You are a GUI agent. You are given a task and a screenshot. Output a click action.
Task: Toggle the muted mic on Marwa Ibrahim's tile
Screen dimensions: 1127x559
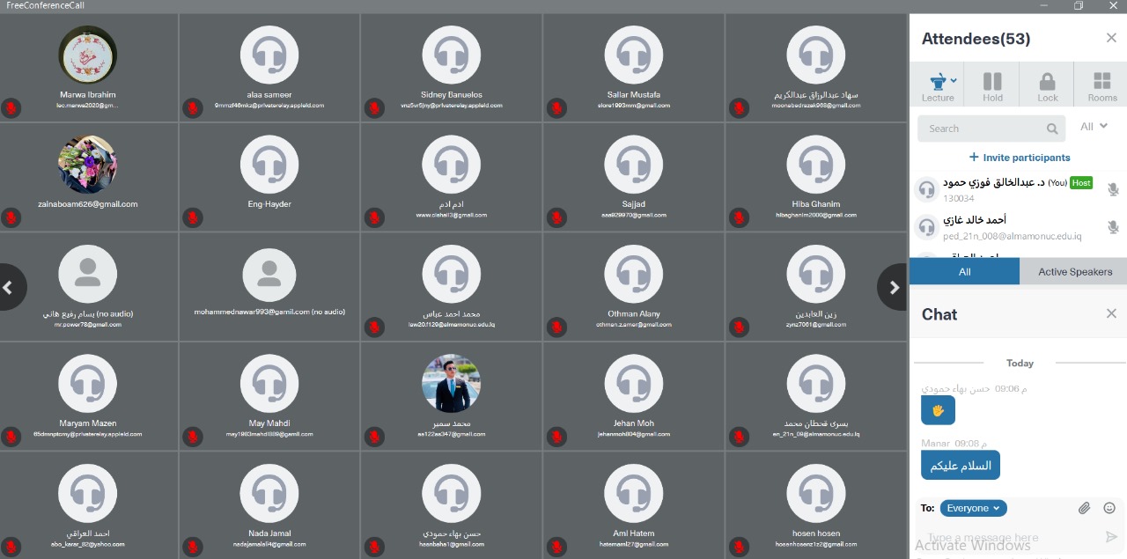pyautogui.click(x=11, y=108)
